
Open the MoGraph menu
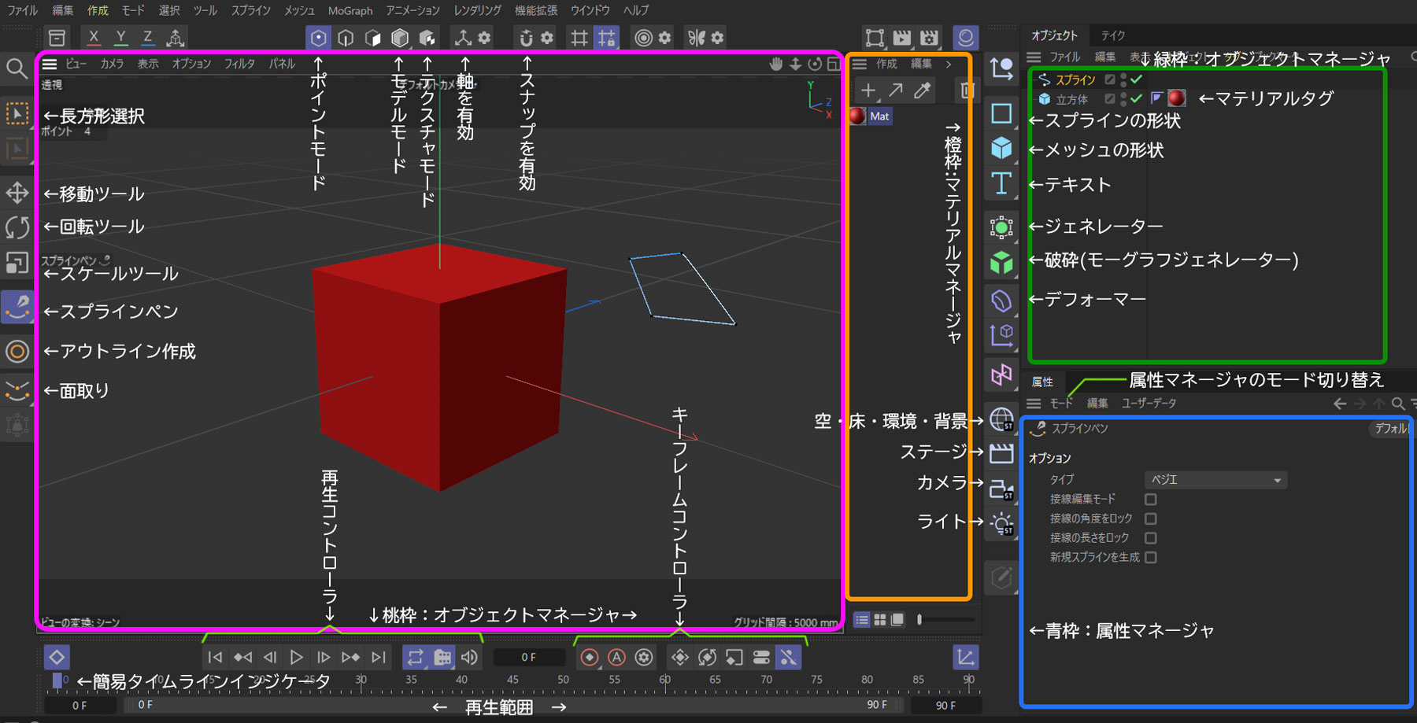(350, 11)
